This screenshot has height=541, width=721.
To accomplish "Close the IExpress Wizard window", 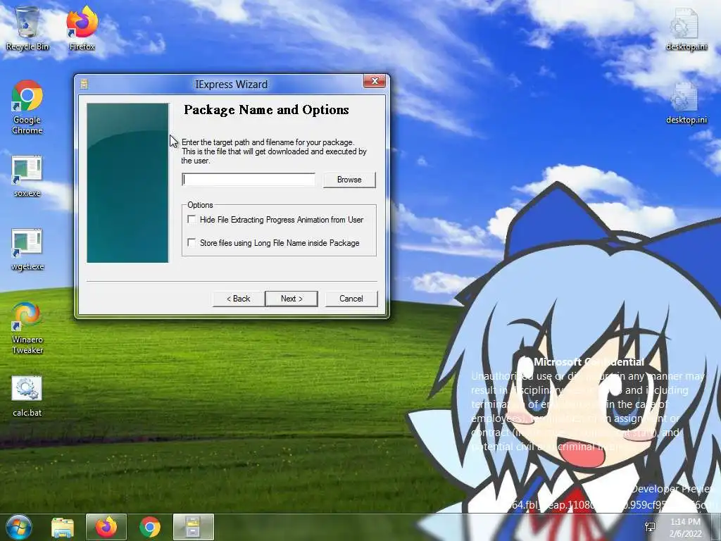I will pyautogui.click(x=375, y=81).
